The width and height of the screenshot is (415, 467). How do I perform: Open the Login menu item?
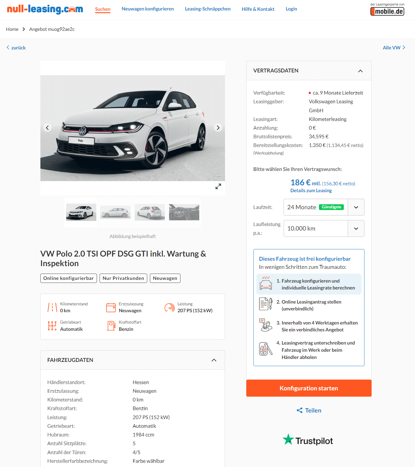(x=291, y=9)
